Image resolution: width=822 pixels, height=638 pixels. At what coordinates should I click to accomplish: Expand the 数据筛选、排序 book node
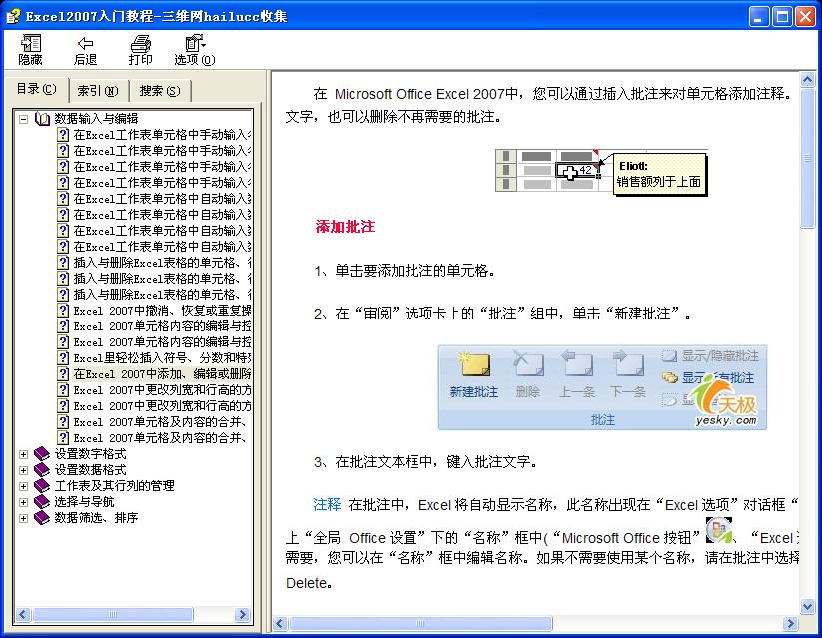click(24, 518)
